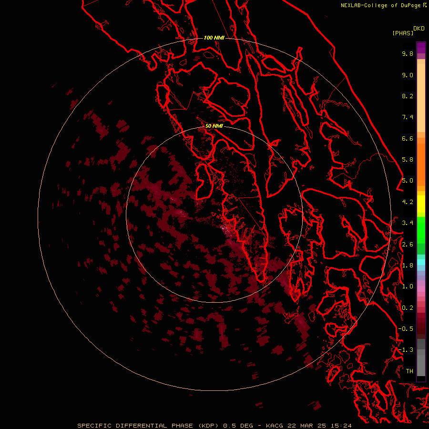
Task: Click the TH threshold label
Action: (x=409, y=371)
